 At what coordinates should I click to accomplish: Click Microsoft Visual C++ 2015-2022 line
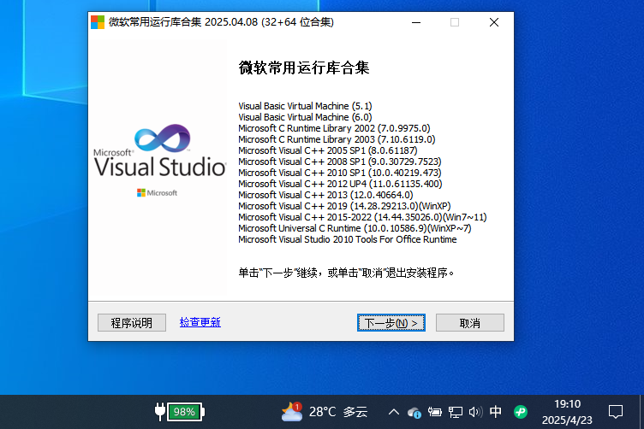coord(362,217)
